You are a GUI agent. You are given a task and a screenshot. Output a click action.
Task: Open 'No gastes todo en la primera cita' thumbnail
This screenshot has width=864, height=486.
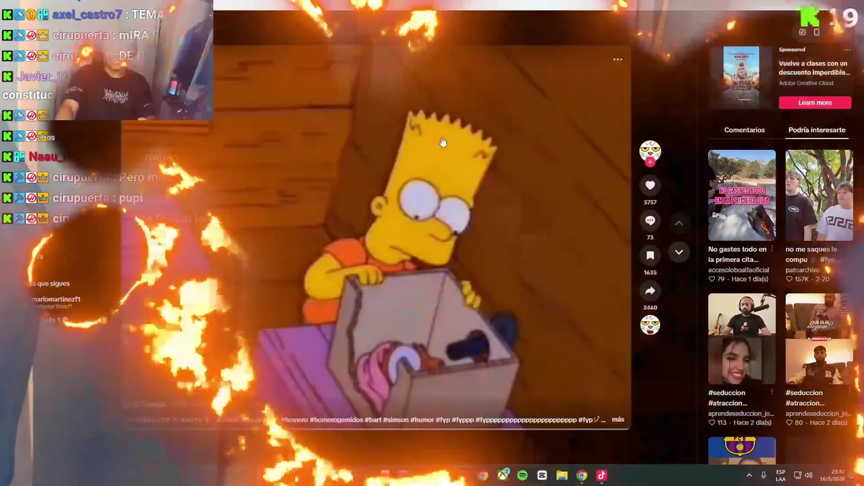coord(742,195)
